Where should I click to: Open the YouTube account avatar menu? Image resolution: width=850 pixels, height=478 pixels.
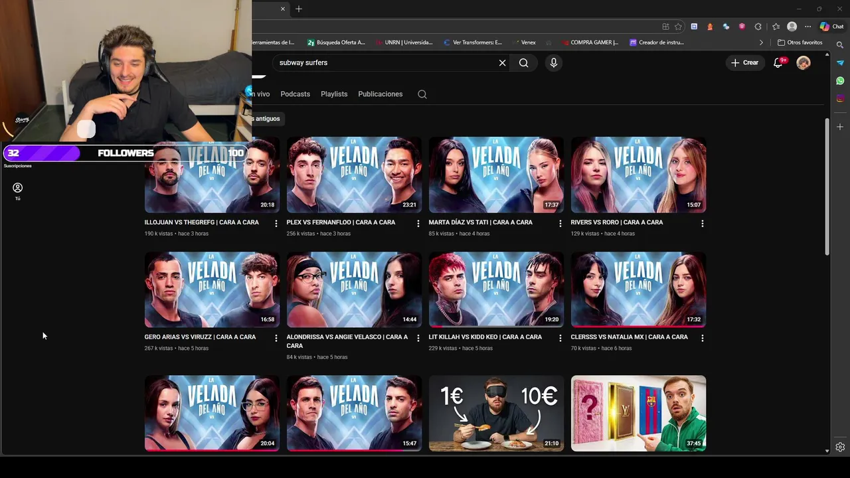804,62
